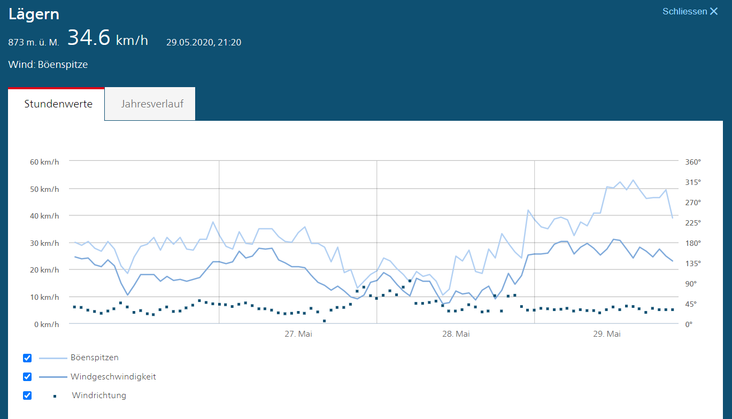This screenshot has width=732, height=419.
Task: Click the Windrichtung legend label text
Action: tap(99, 395)
